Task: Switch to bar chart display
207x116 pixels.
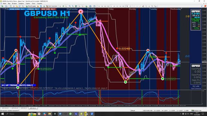Action: [x=60, y=6]
